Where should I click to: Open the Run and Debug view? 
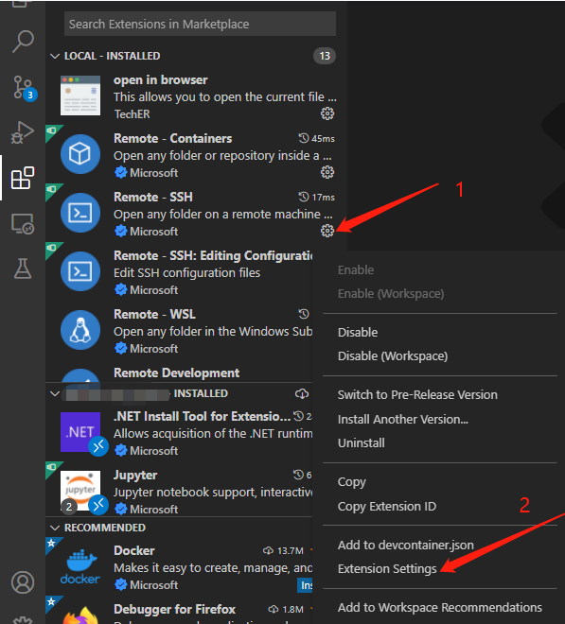click(23, 132)
